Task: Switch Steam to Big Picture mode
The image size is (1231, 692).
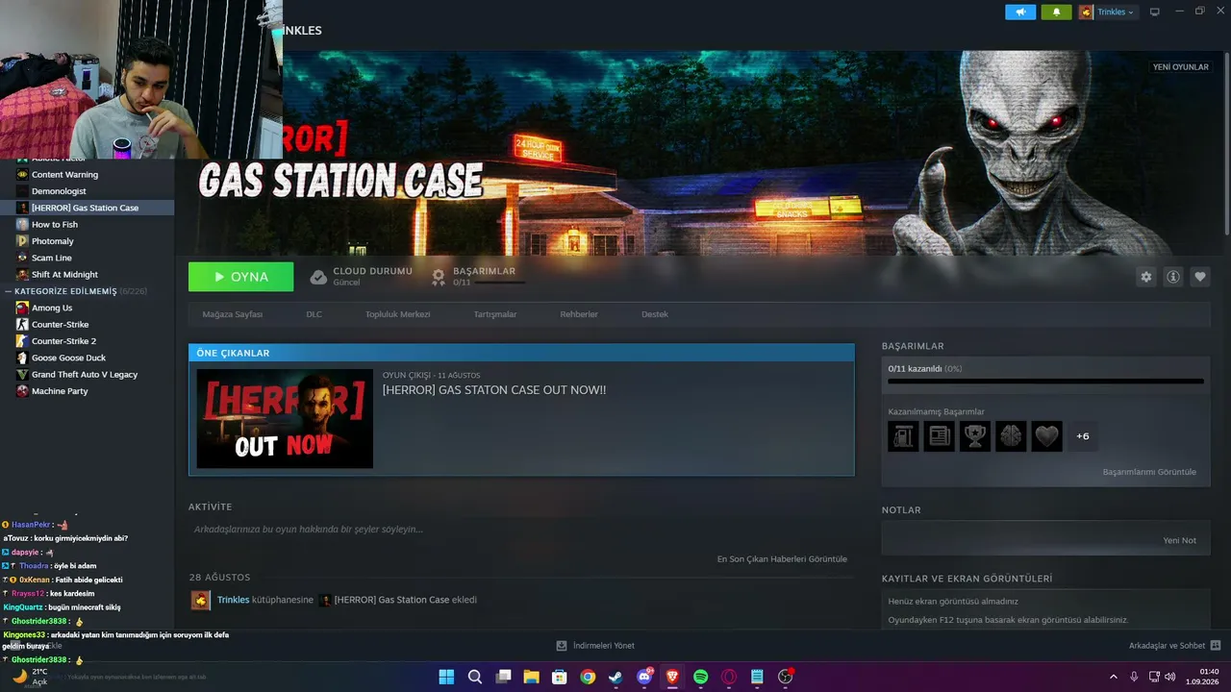Action: tap(1155, 12)
